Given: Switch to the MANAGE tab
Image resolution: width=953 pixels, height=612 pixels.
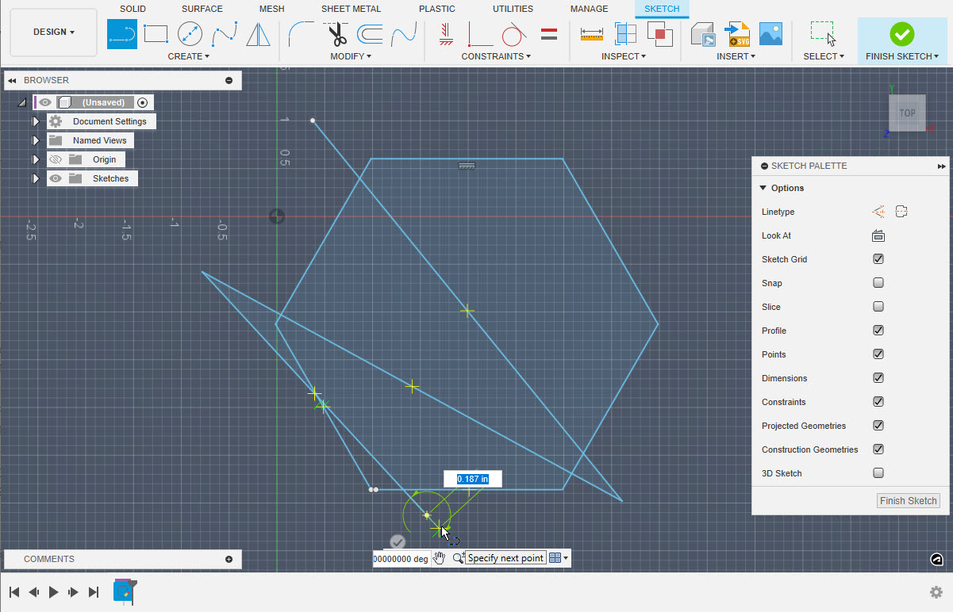Looking at the screenshot, I should tap(589, 9).
